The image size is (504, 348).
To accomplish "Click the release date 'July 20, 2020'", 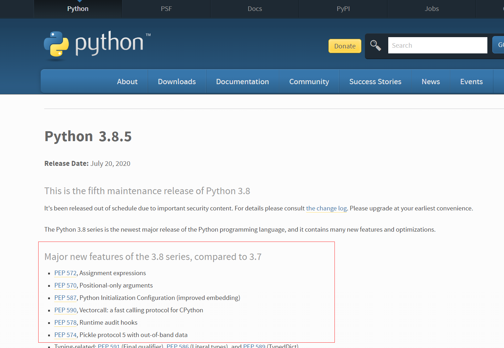I will tap(110, 163).
